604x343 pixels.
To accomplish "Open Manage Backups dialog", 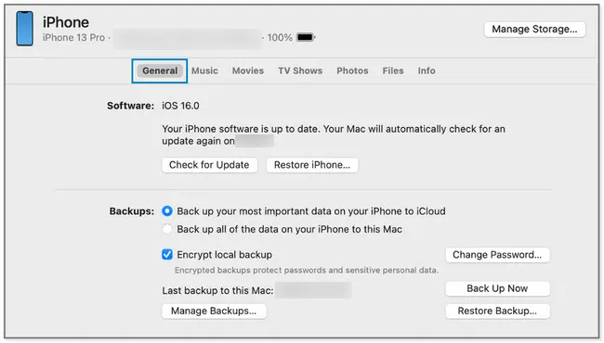I will coord(214,311).
